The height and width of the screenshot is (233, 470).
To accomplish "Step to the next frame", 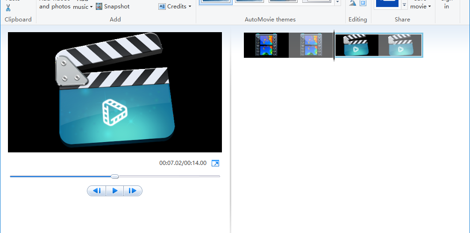I will [133, 191].
